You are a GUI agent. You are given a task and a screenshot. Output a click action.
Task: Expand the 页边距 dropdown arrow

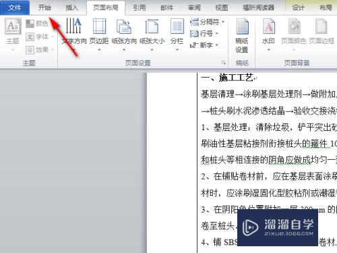tap(99, 50)
